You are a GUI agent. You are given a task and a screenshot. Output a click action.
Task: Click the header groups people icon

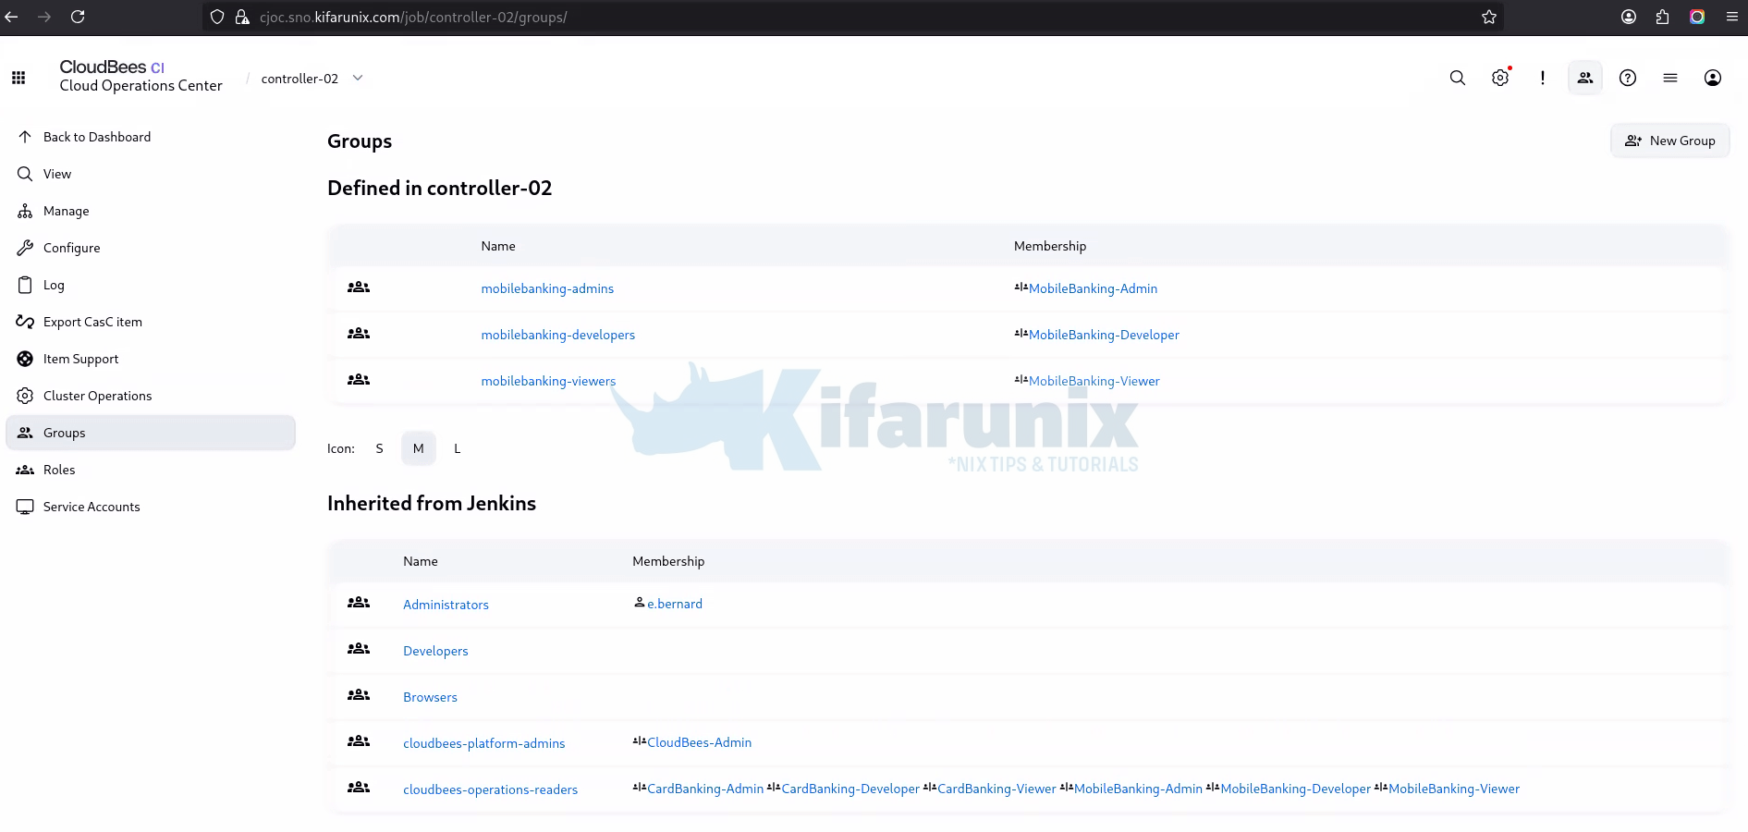click(x=1585, y=78)
